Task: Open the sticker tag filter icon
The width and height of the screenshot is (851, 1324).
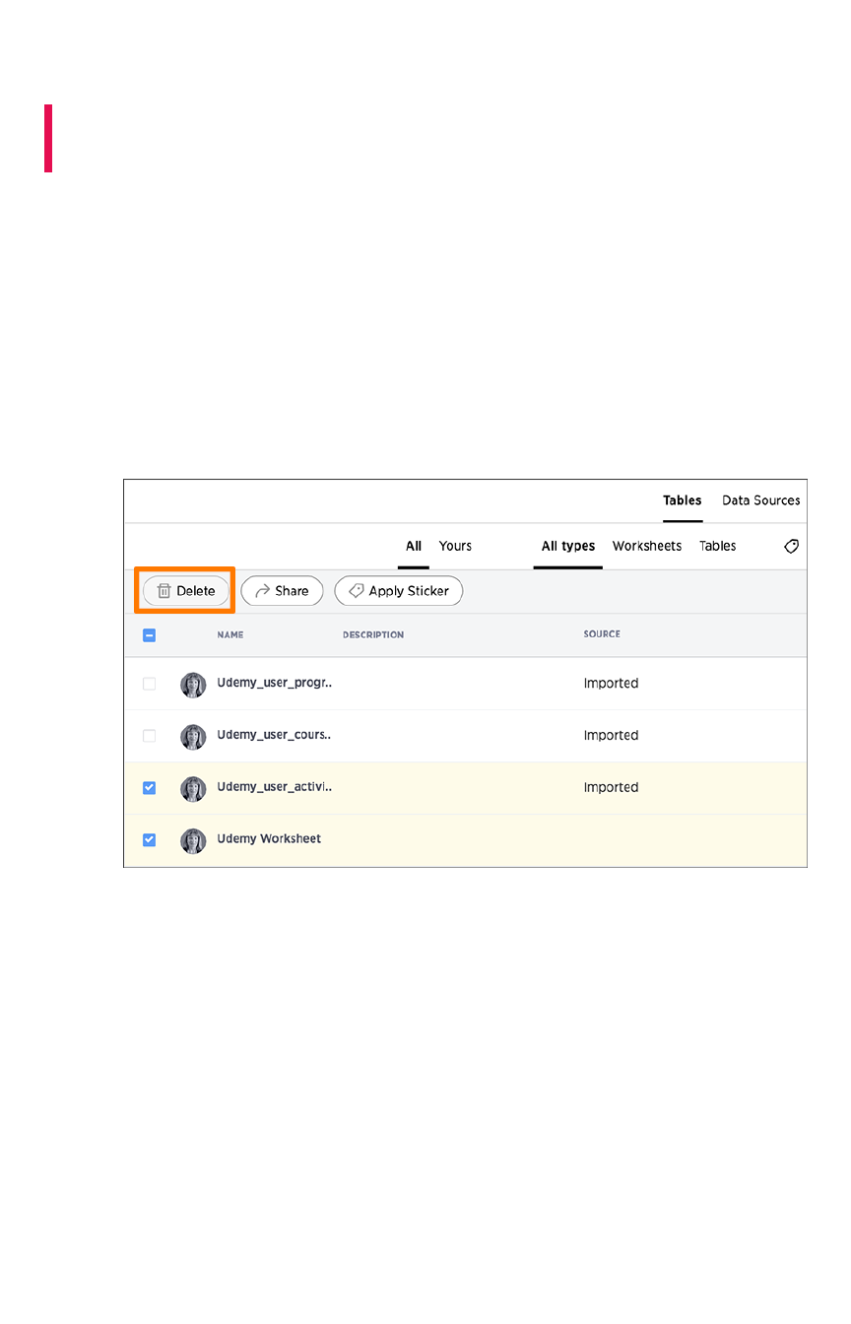Action: point(791,546)
